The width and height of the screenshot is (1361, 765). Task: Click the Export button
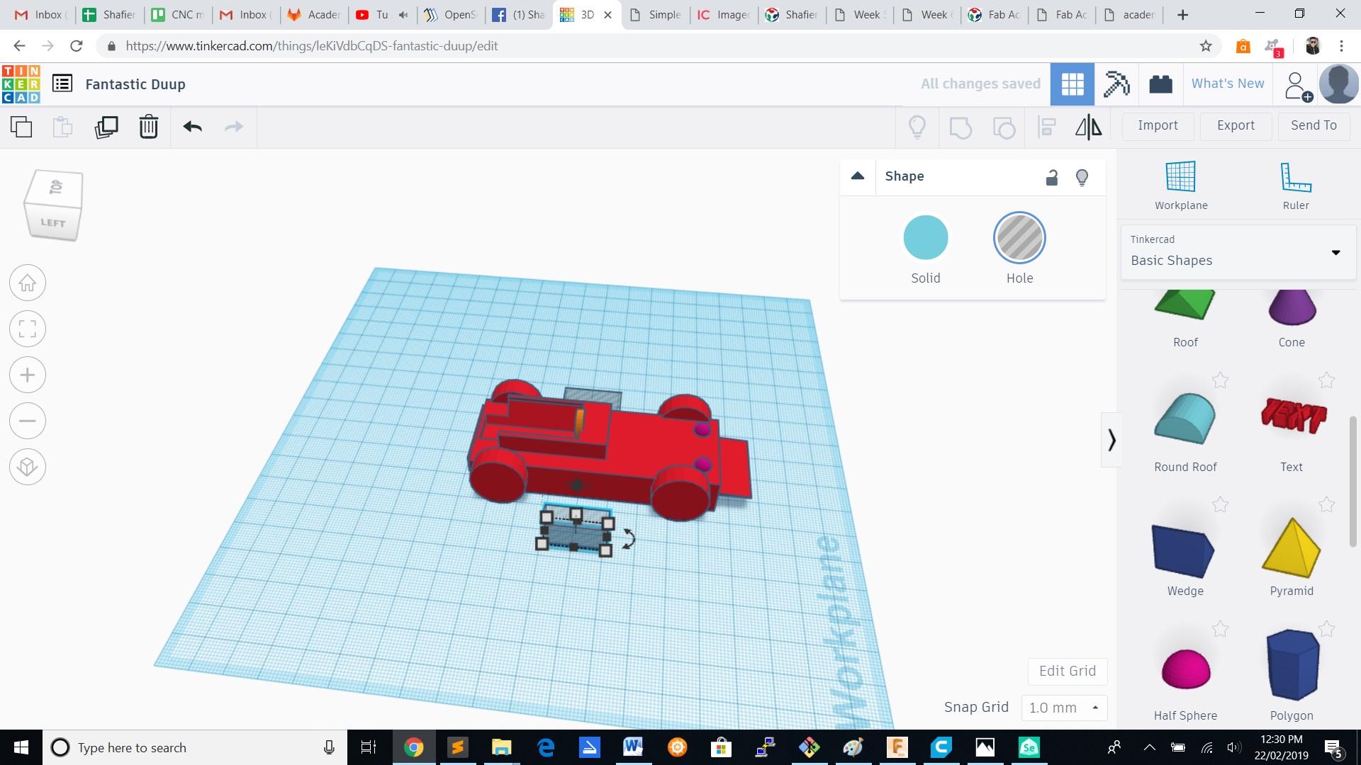(1236, 125)
